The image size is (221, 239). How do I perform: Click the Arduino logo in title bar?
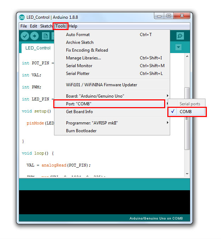tap(22, 17)
